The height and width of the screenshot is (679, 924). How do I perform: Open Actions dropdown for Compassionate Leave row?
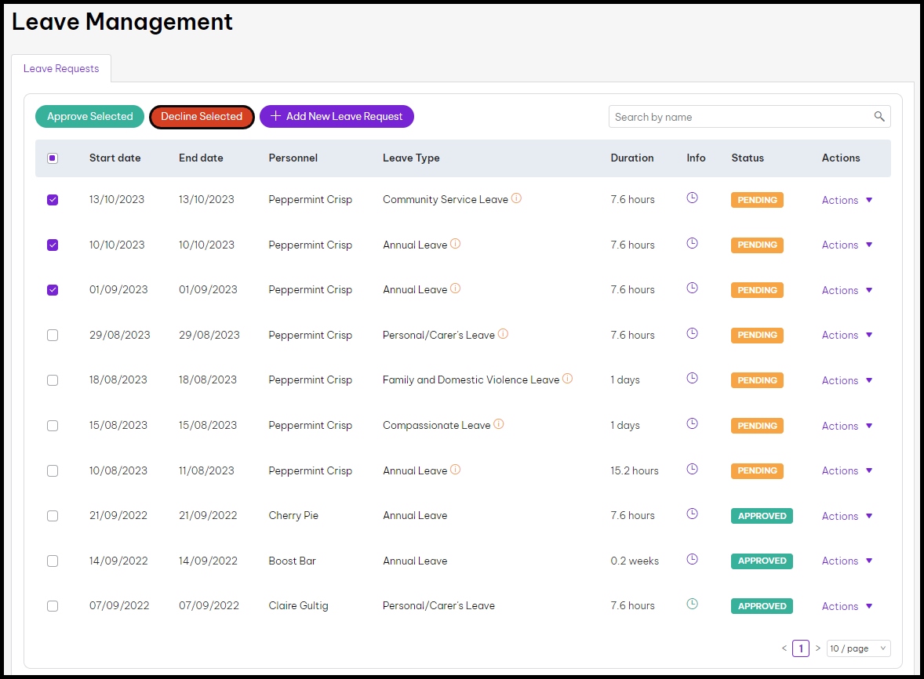846,426
